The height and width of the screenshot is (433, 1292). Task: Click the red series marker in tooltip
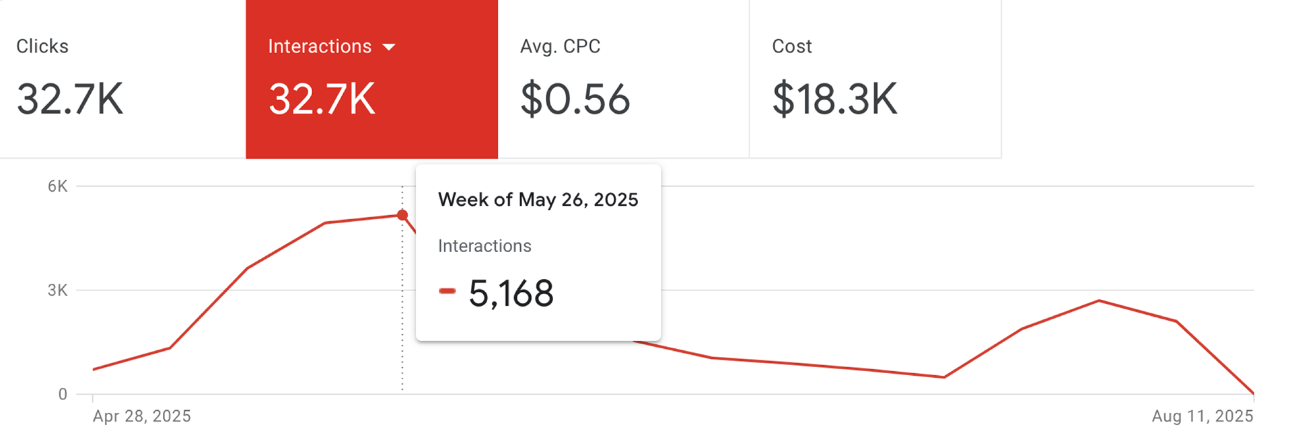pyautogui.click(x=447, y=291)
